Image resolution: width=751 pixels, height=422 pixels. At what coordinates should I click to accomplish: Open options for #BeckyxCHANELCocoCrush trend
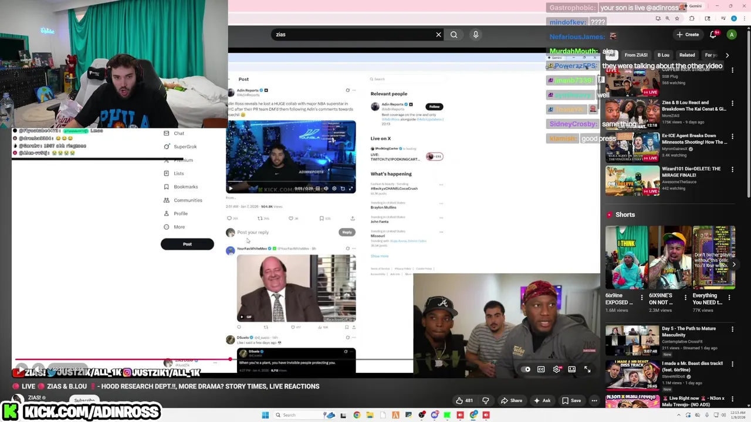(x=441, y=185)
